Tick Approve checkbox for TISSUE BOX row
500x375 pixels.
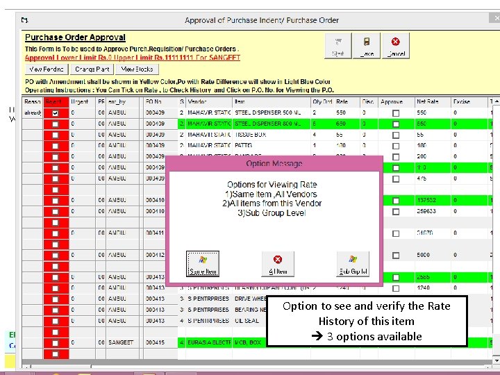[396, 135]
